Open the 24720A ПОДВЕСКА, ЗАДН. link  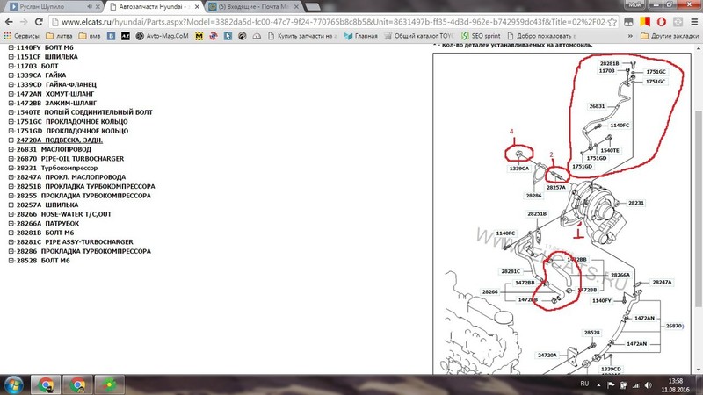tap(60, 140)
